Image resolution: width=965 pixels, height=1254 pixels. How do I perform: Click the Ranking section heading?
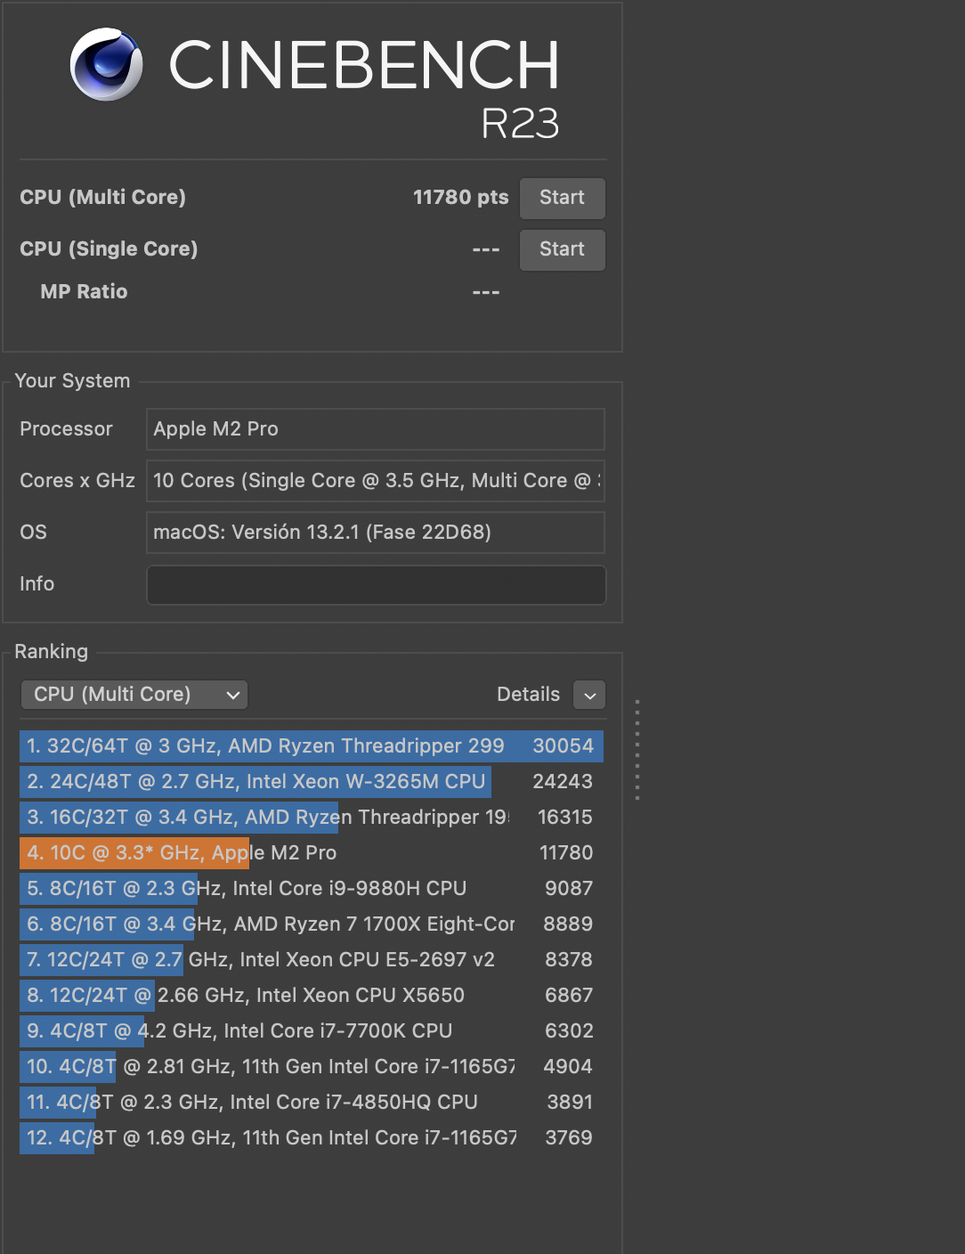[51, 652]
